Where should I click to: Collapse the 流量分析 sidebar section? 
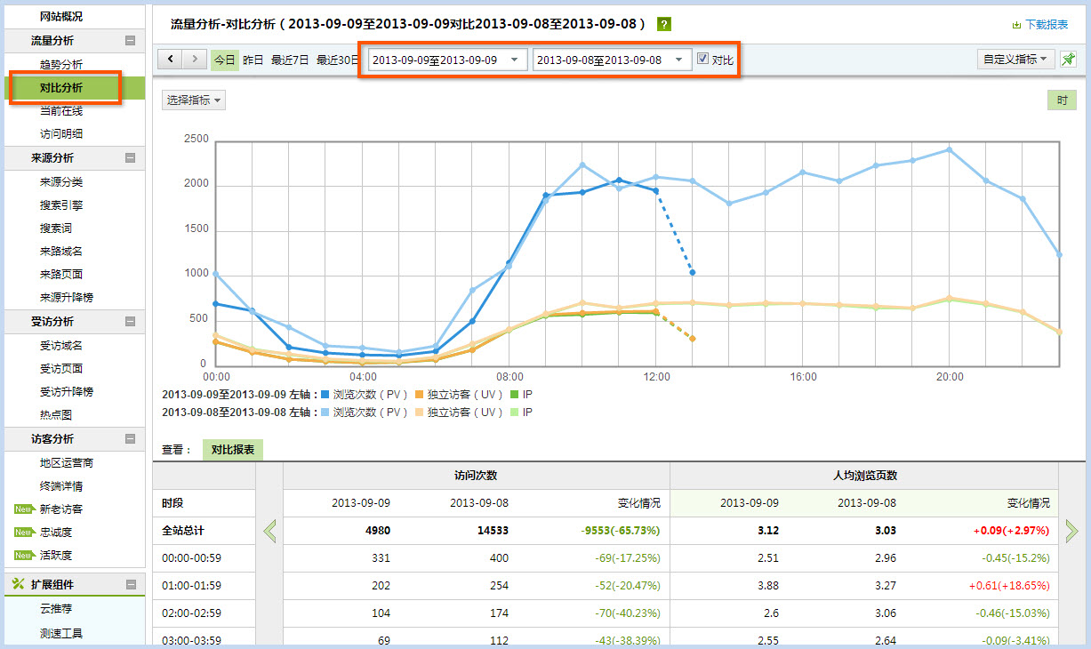(x=131, y=41)
